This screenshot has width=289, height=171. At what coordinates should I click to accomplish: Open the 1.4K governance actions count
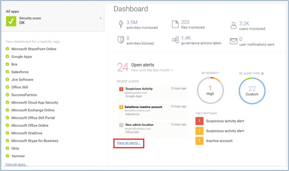[186, 38]
